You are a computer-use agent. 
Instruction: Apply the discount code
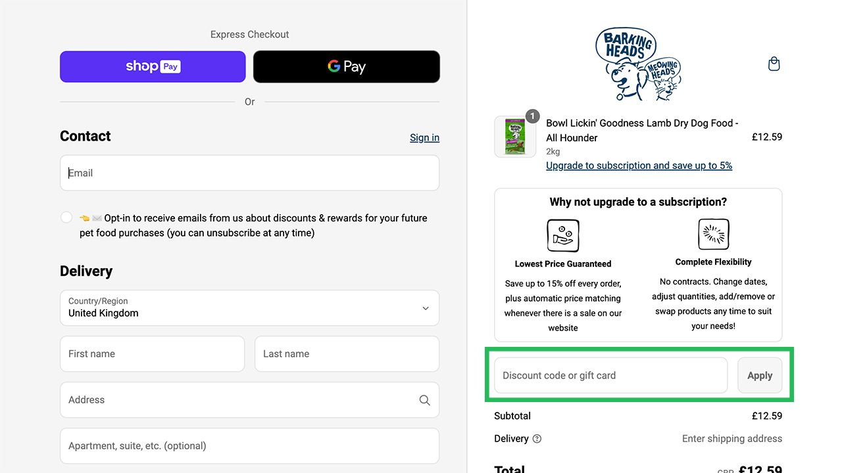(x=760, y=376)
